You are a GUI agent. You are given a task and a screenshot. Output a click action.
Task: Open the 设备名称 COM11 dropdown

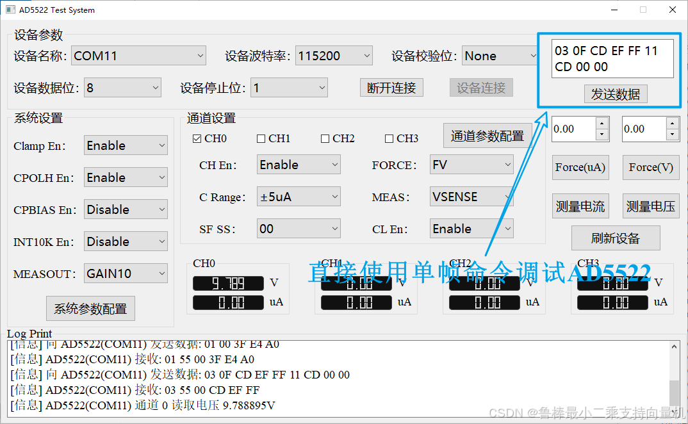coord(138,56)
